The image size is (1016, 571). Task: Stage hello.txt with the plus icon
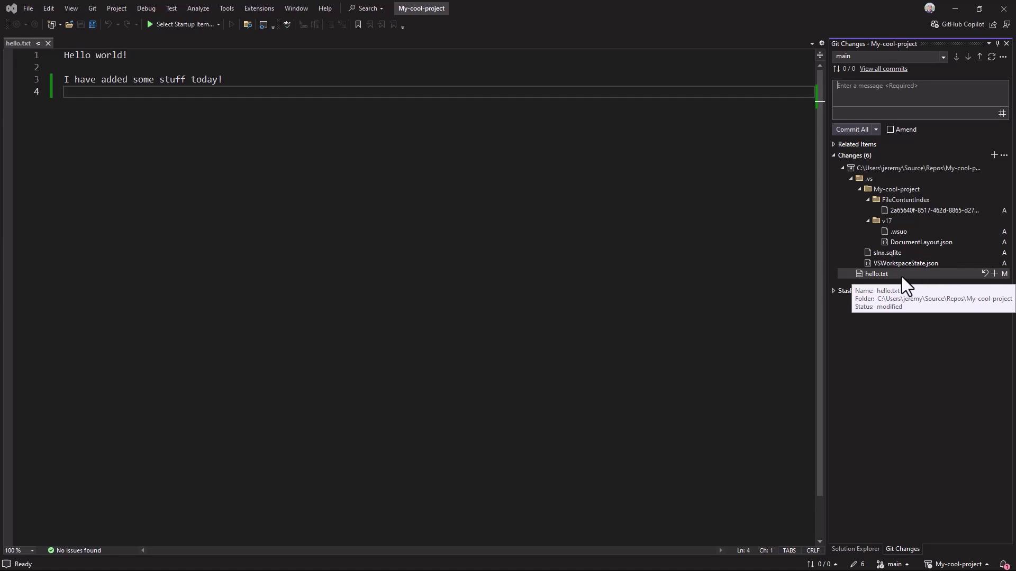point(994,273)
